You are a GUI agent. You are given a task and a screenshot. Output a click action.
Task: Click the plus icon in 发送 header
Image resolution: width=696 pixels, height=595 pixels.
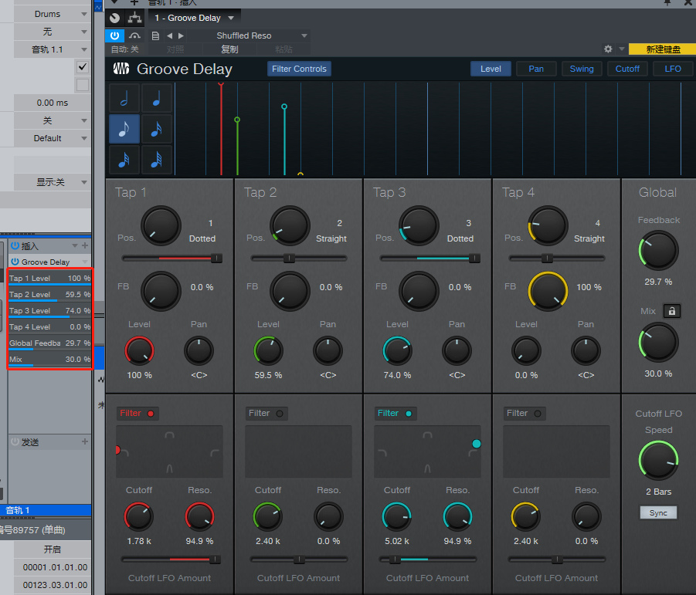point(85,441)
